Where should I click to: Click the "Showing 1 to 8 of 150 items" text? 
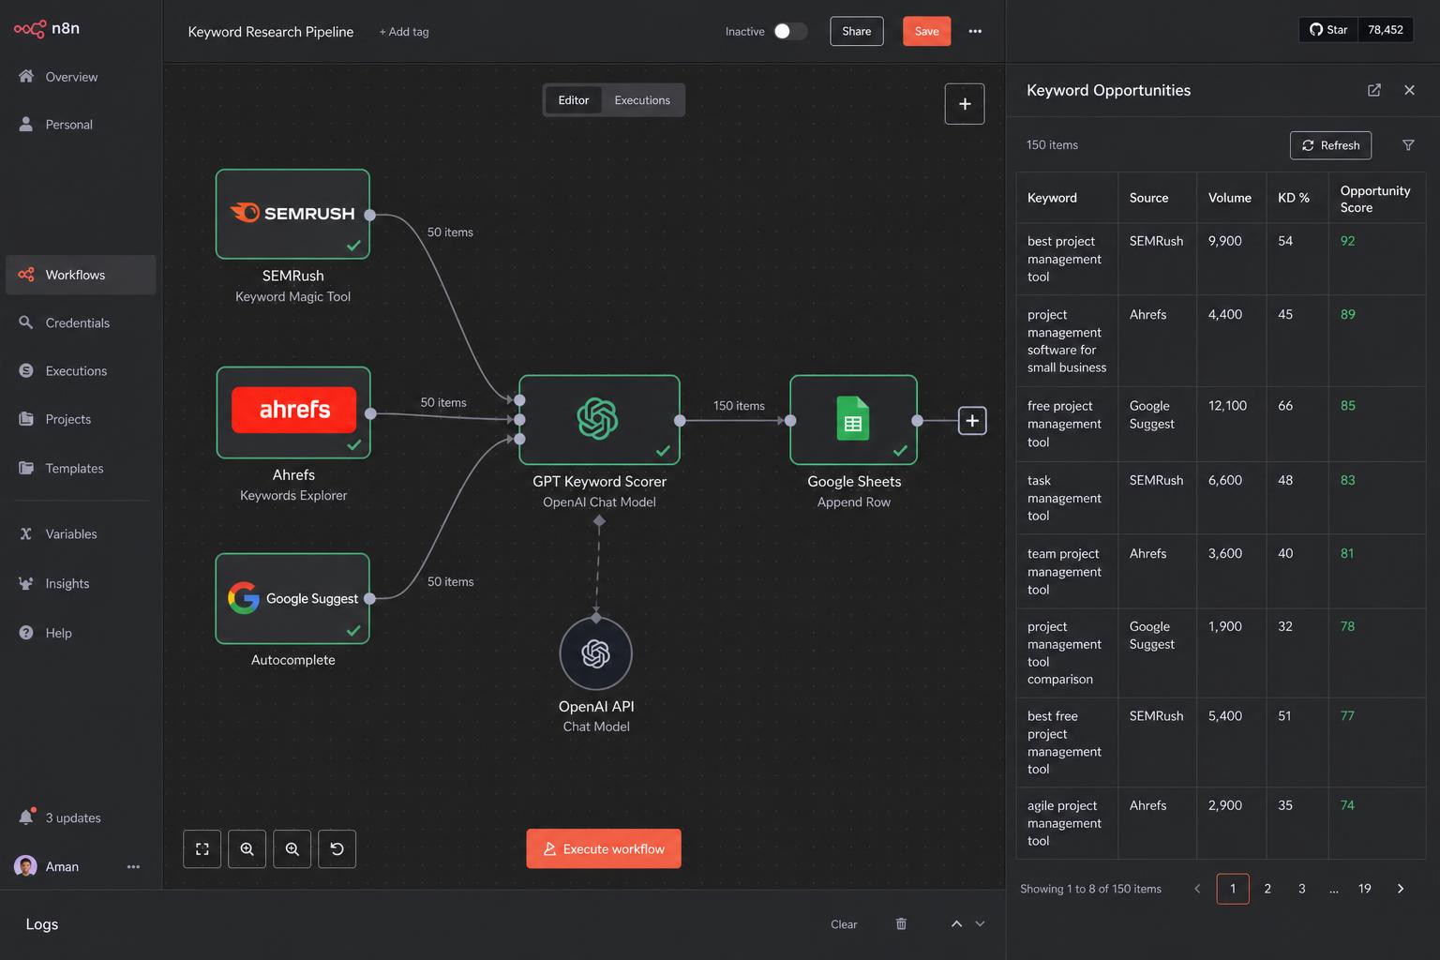point(1090,889)
